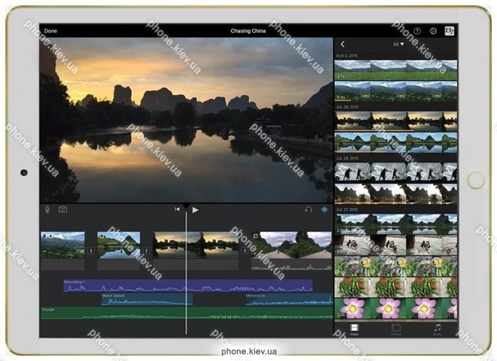Screen dimensions: 497x361
Task: Tap transition between first and second clips
Action: [x=91, y=250]
